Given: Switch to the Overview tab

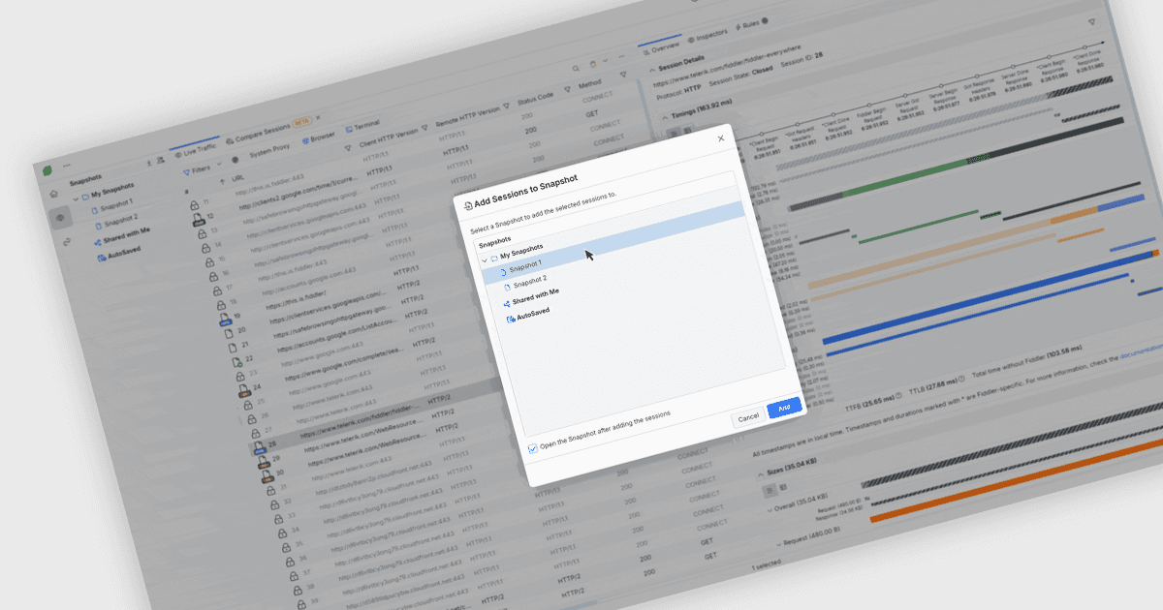Looking at the screenshot, I should (660, 47).
